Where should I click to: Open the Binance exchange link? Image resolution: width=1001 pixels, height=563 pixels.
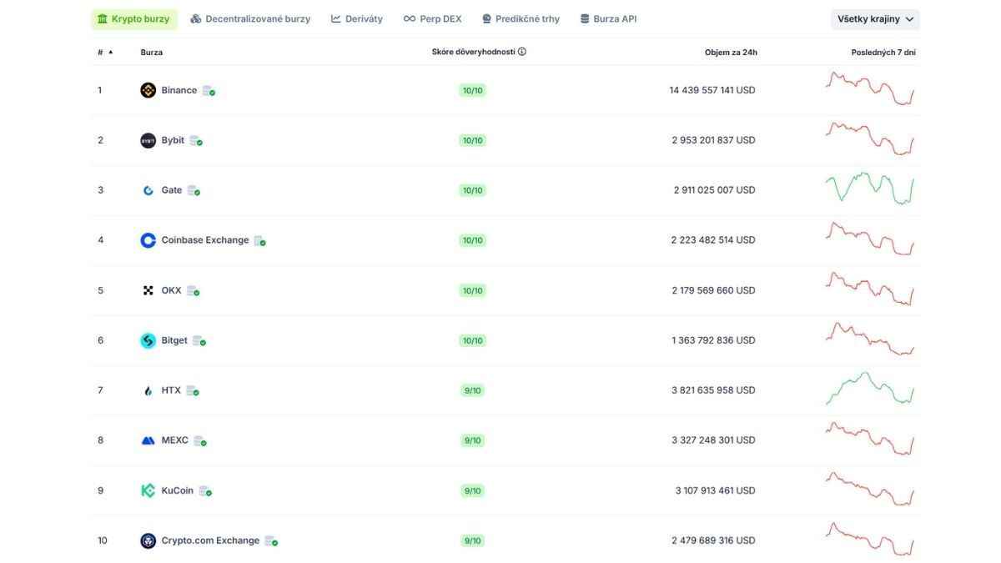pos(179,90)
